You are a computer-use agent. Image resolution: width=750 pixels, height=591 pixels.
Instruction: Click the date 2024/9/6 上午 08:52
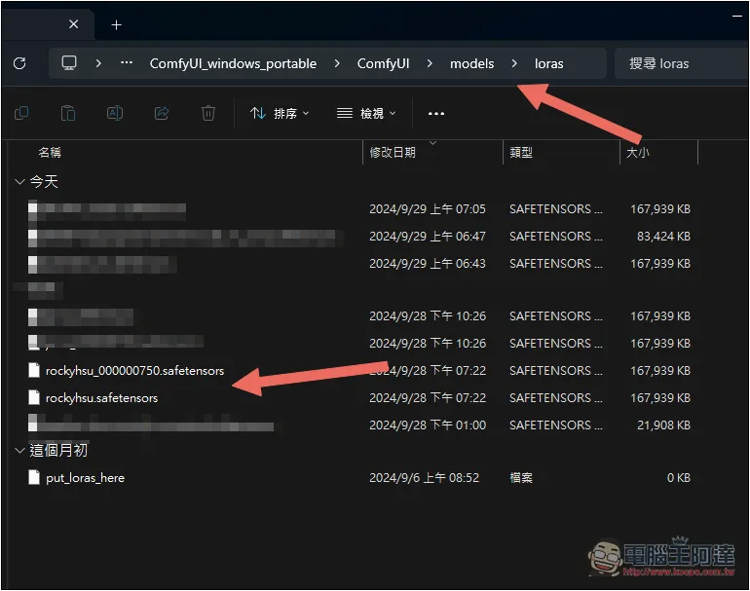click(424, 478)
